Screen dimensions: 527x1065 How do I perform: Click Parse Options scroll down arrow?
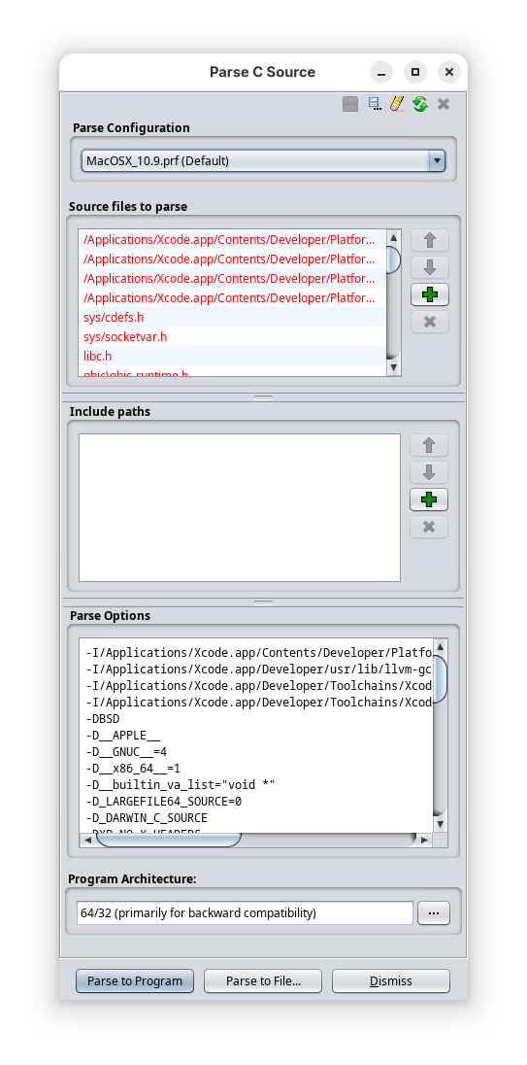(441, 824)
